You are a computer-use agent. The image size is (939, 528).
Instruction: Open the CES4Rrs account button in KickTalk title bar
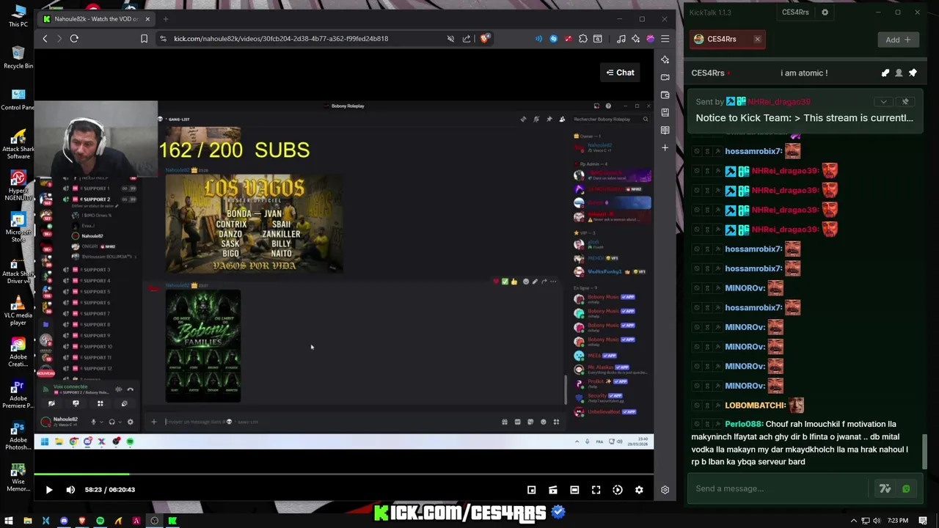795,12
